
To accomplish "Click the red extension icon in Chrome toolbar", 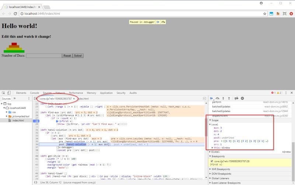I will (x=291, y=14).
